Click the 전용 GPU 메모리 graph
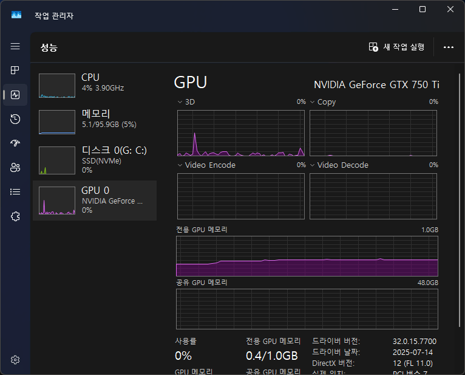This screenshot has height=375, width=465. tap(307, 256)
